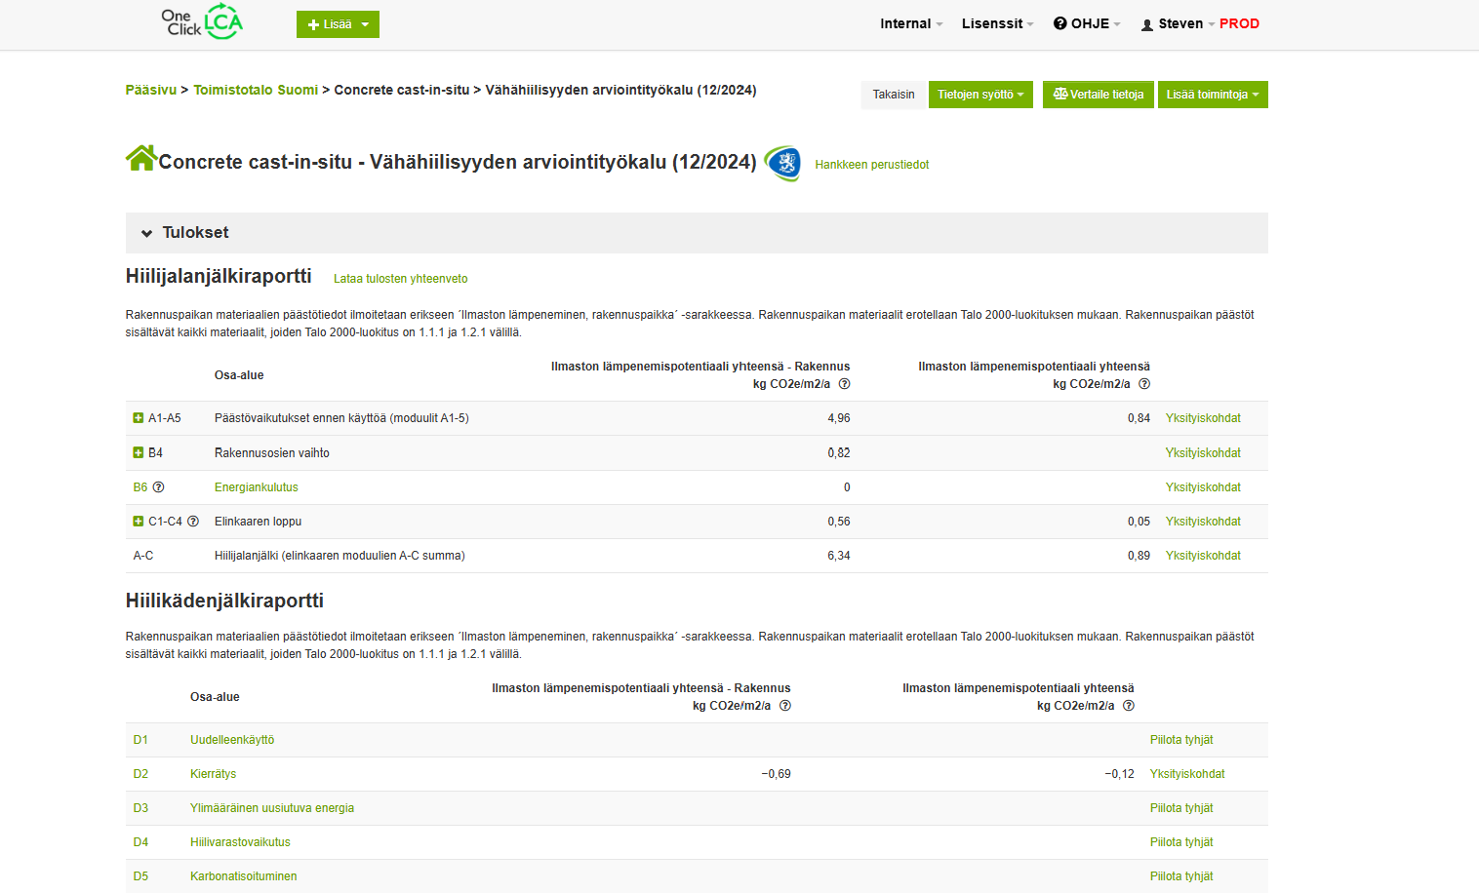Click the One Click LCA logo
The width and height of the screenshot is (1479, 893).
[x=202, y=22]
